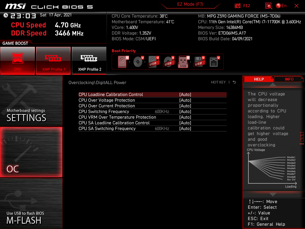Click the red side arrows on help panel
305x229 pixels.
(301, 144)
